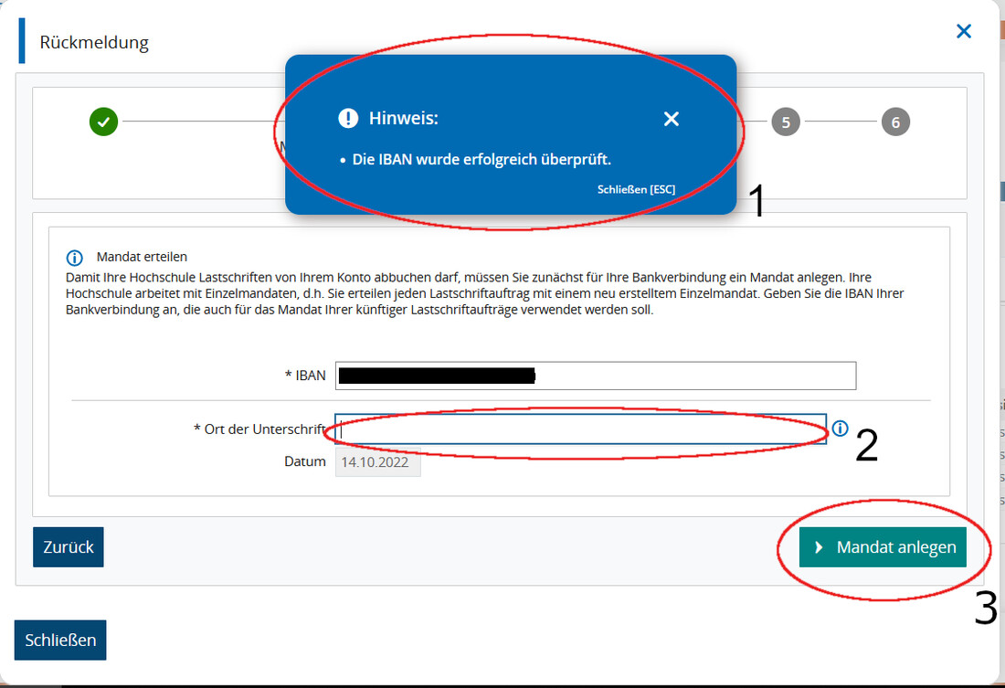1005x688 pixels.
Task: Submit with the Mandat anlegen button
Action: 883,547
